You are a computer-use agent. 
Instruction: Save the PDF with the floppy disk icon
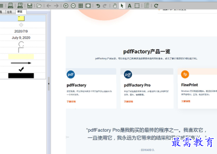[x=30, y=6]
